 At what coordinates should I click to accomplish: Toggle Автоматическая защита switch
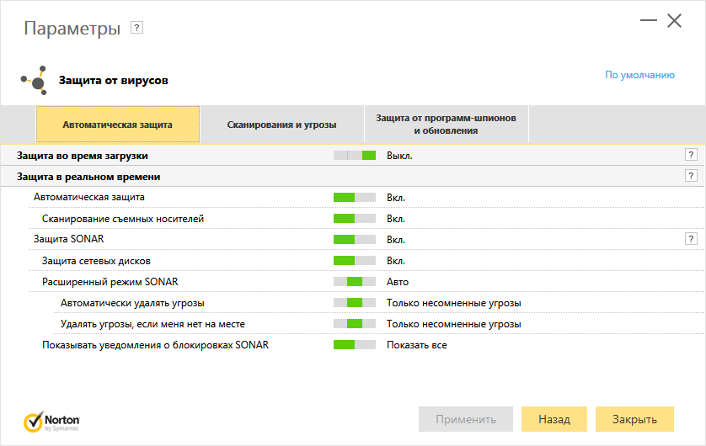click(x=354, y=198)
